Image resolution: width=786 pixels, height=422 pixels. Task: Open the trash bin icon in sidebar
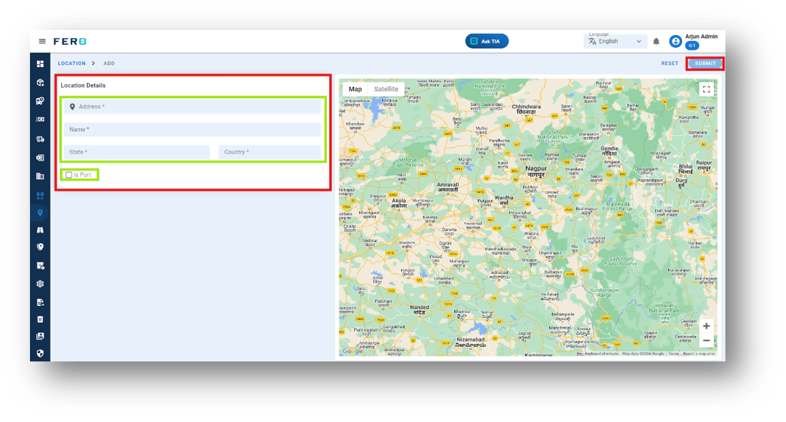pyautogui.click(x=40, y=319)
